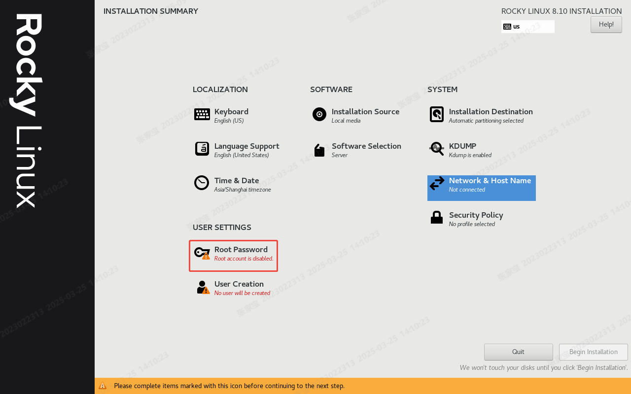
Task: Select the Installation Source disc icon
Action: coord(319,114)
